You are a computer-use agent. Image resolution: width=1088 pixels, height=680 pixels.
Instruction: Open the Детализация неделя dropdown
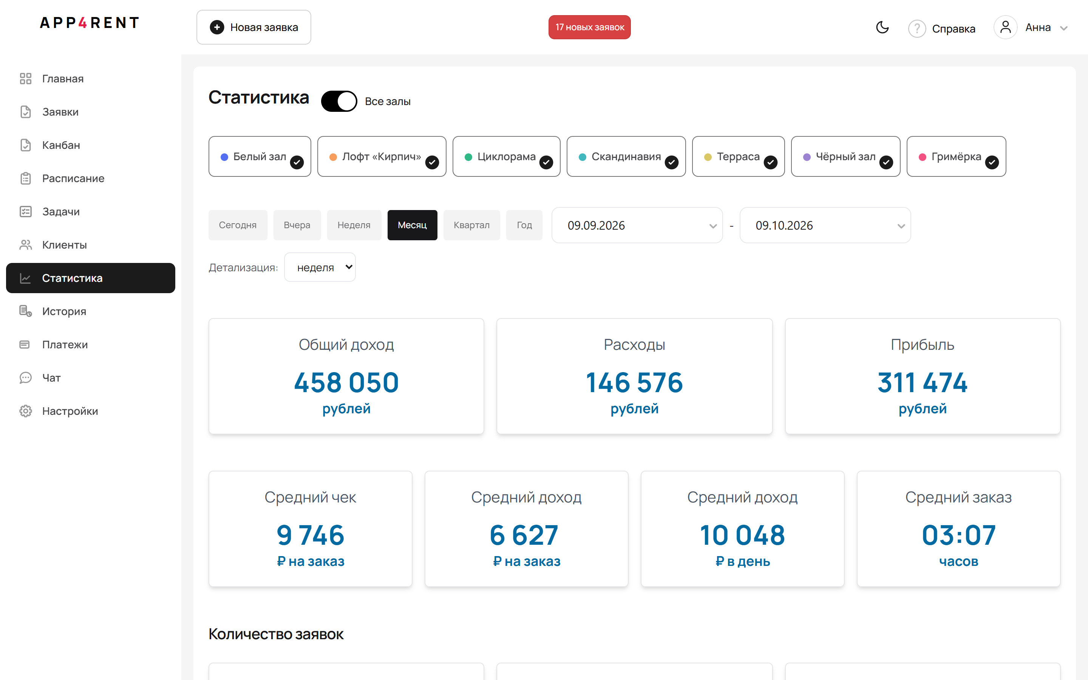tap(320, 267)
